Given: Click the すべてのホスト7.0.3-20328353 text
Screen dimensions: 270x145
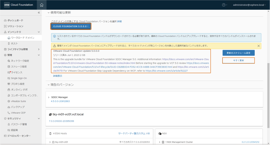Looking at the screenshot, I should (134, 142).
